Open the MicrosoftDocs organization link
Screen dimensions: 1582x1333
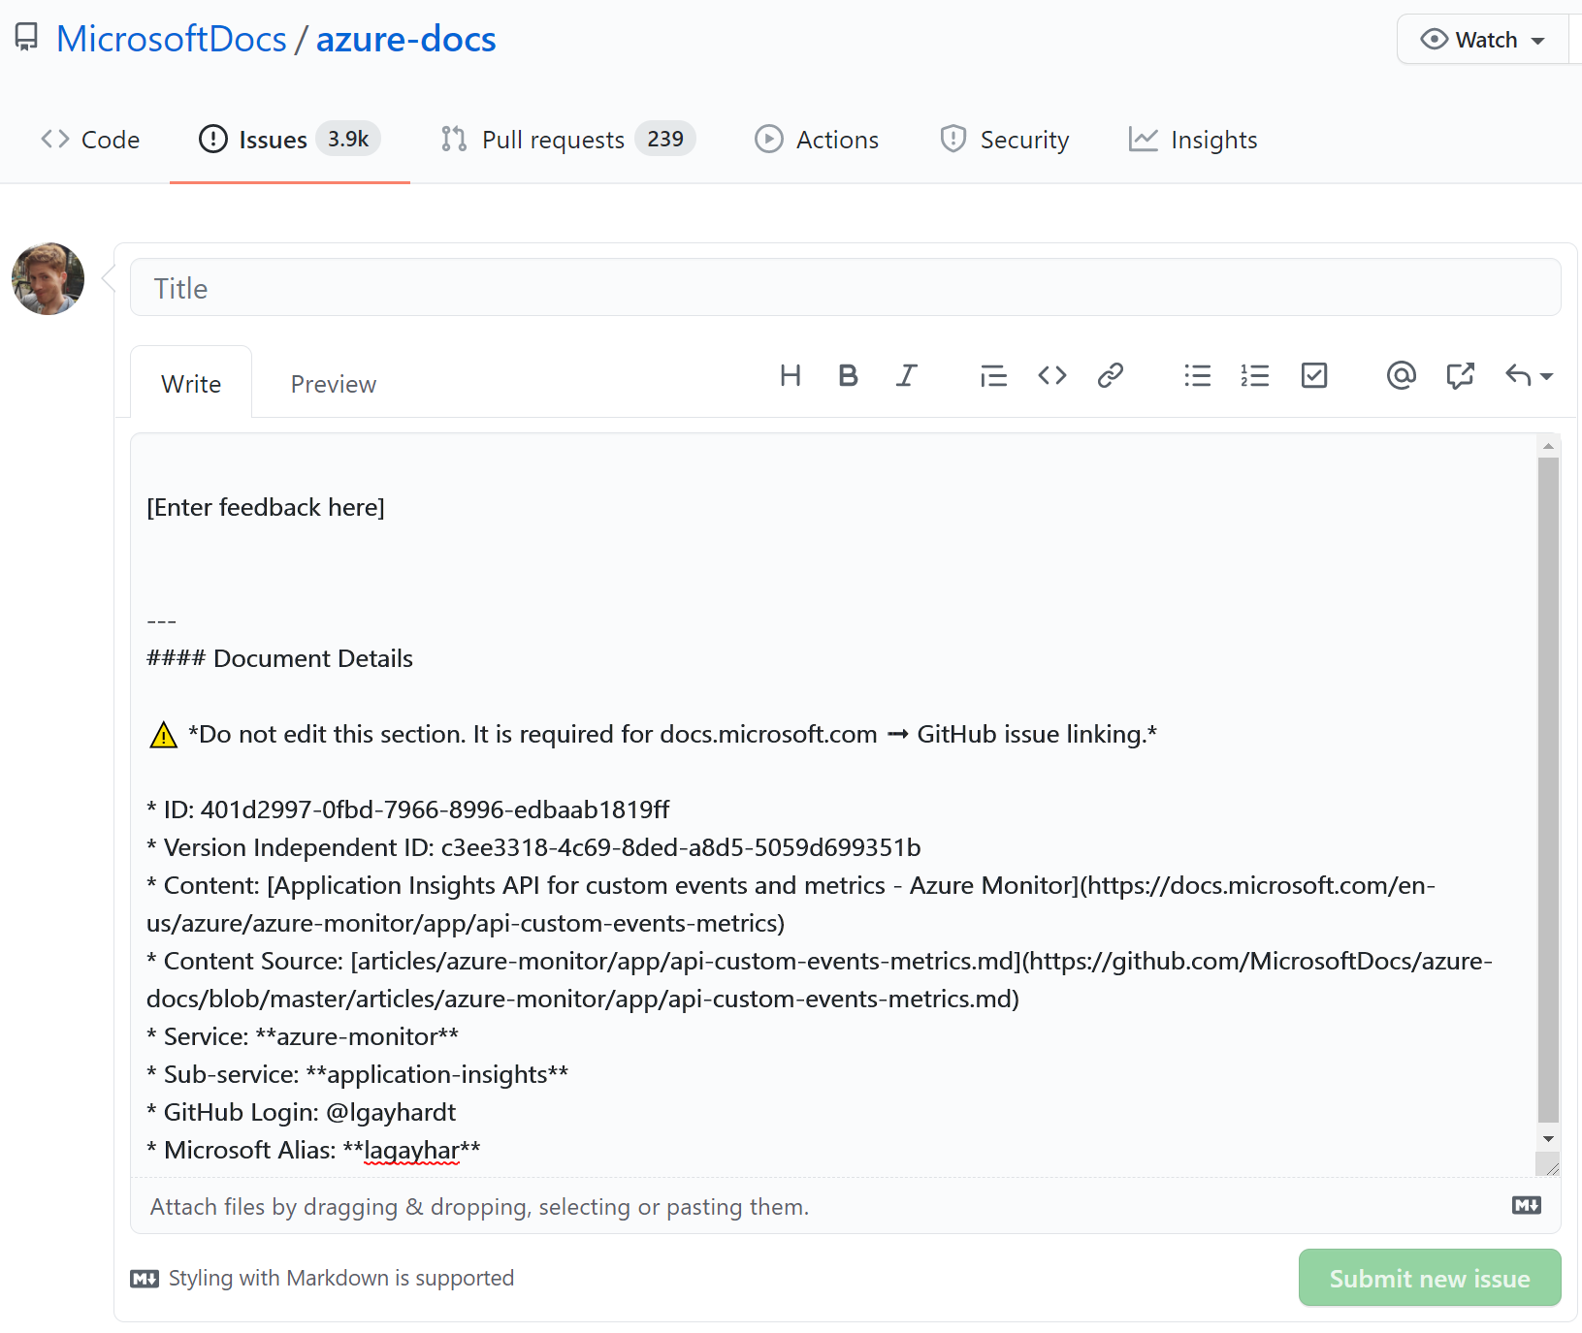pyautogui.click(x=172, y=39)
